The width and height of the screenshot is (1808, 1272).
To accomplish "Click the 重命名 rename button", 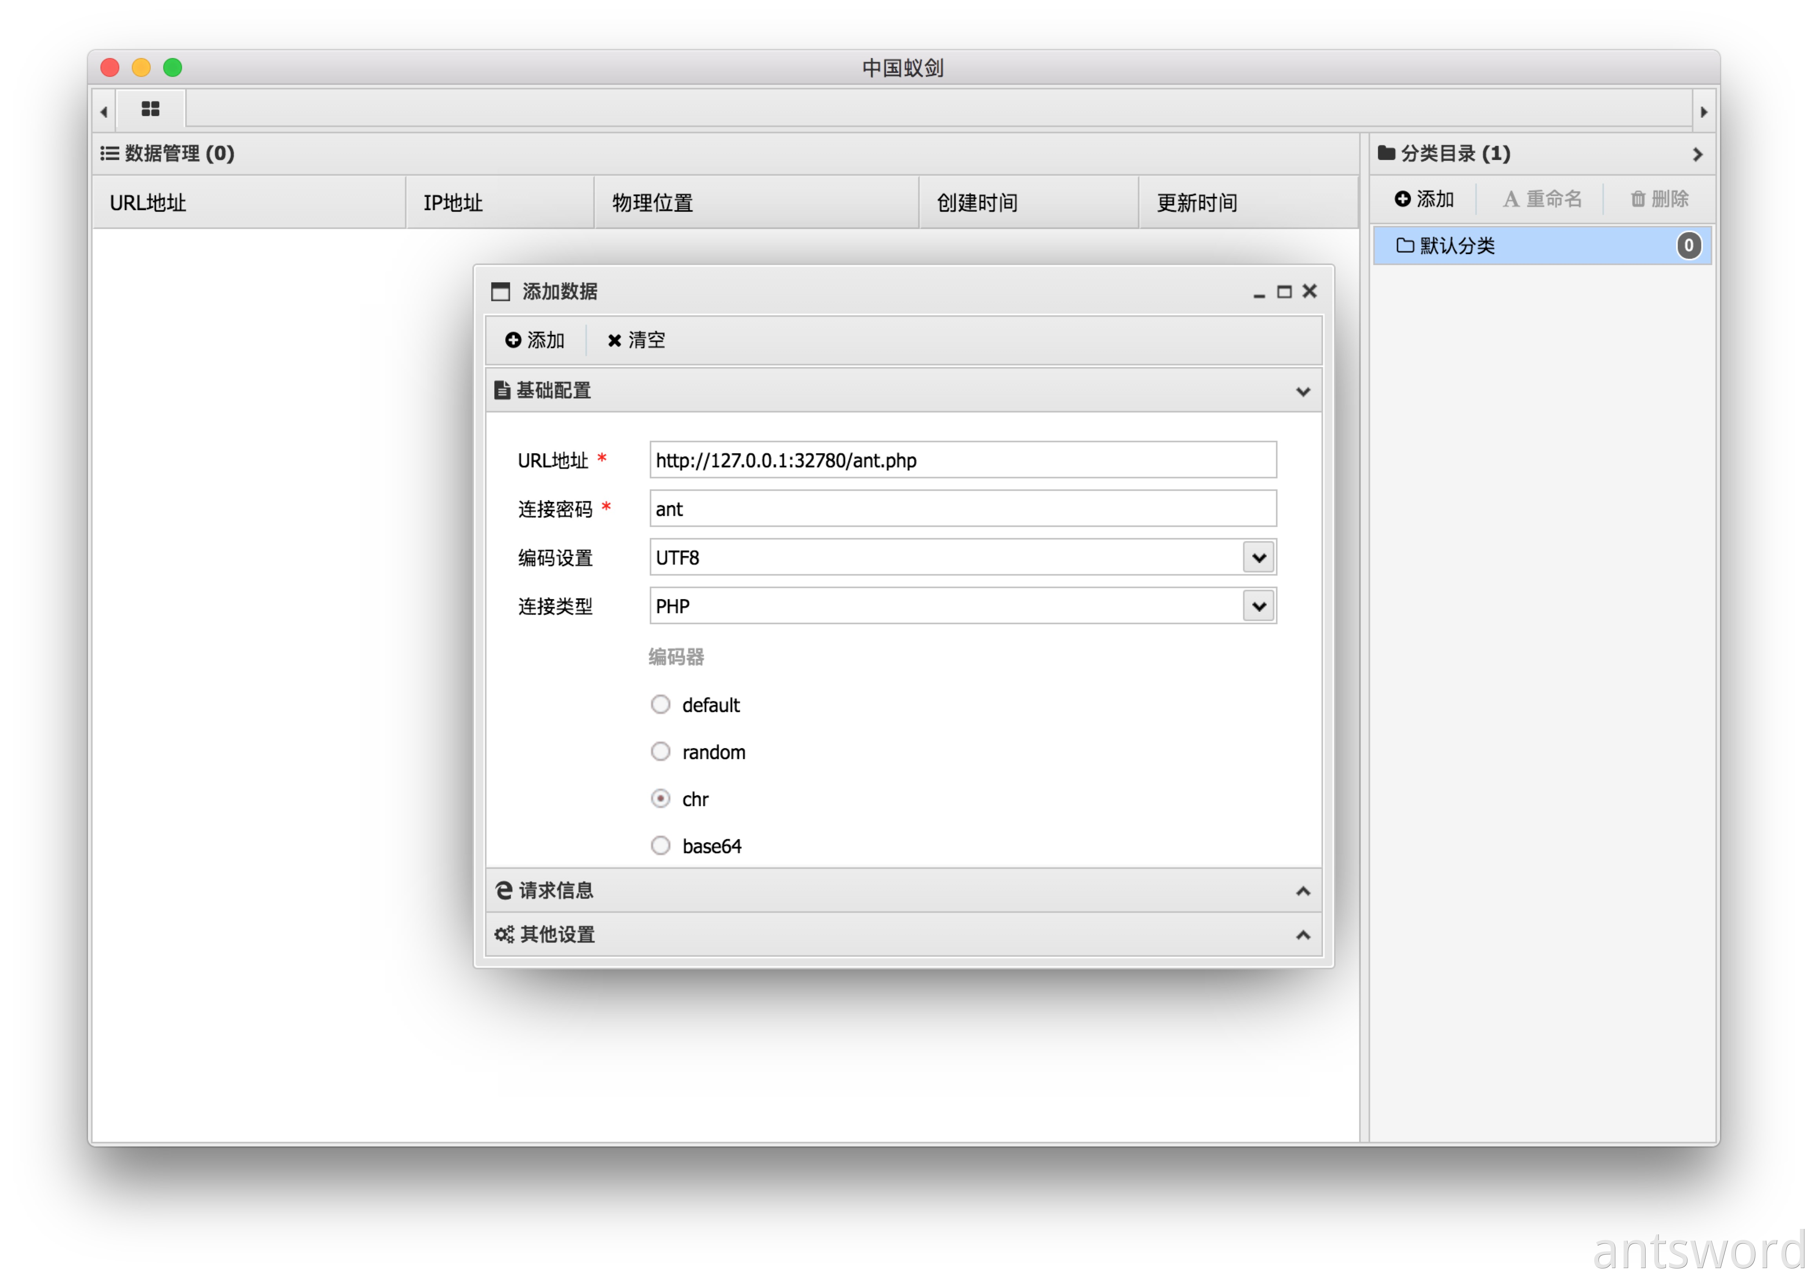I will [1542, 199].
